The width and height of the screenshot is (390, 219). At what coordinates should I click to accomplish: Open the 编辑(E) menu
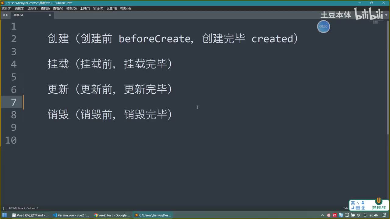click(19, 9)
